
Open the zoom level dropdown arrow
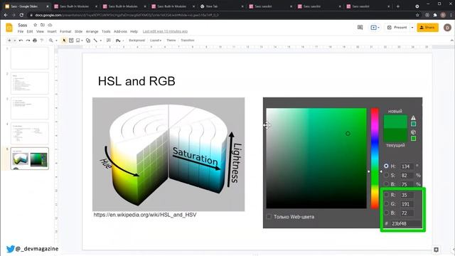point(56,41)
